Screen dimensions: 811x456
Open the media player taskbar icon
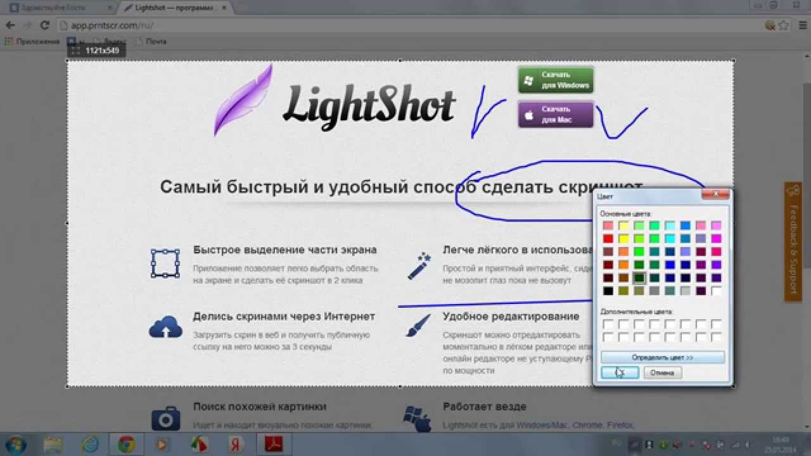click(162, 444)
